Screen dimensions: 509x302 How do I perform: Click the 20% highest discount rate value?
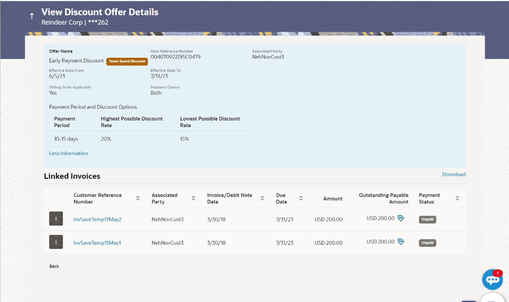[106, 139]
